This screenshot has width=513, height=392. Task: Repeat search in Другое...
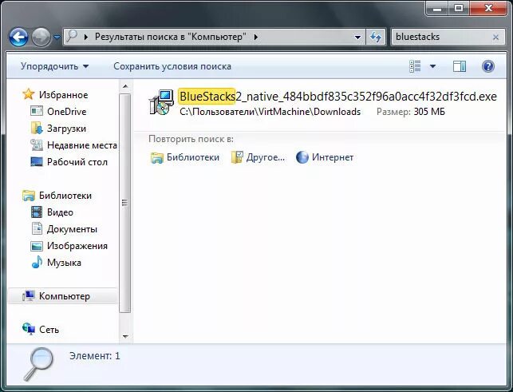pyautogui.click(x=266, y=157)
